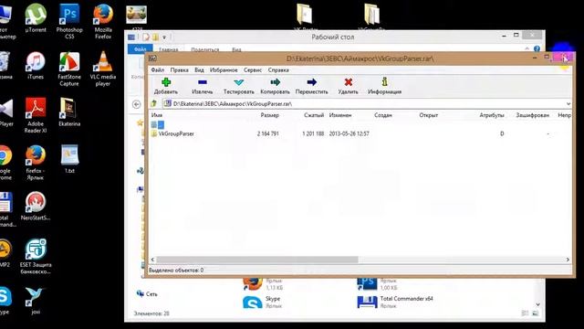Select the Ekaterina folder desktop icon
Image resolution: width=584 pixels, height=329 pixels.
[69, 111]
